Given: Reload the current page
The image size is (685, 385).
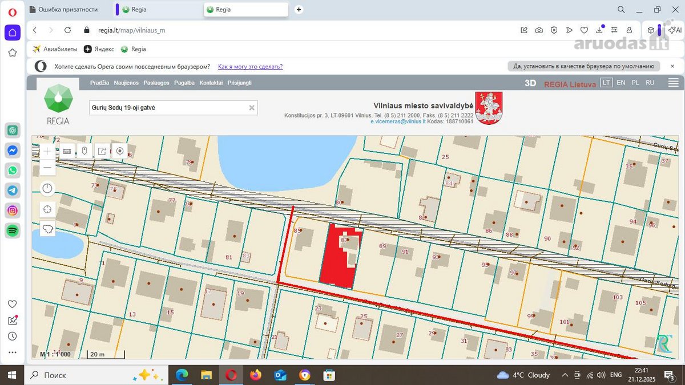Looking at the screenshot, I should 67,30.
